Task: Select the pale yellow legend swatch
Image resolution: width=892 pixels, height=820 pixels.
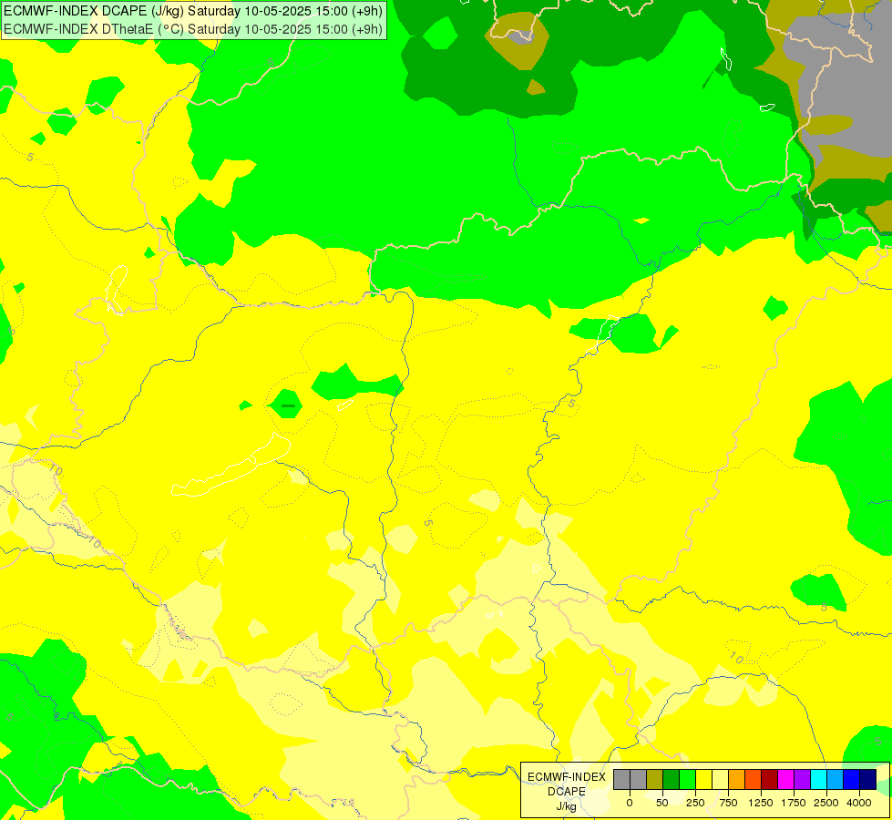Action: (720, 780)
